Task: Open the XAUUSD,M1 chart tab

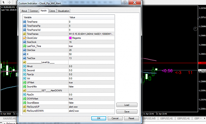Action: [x=9, y=118]
